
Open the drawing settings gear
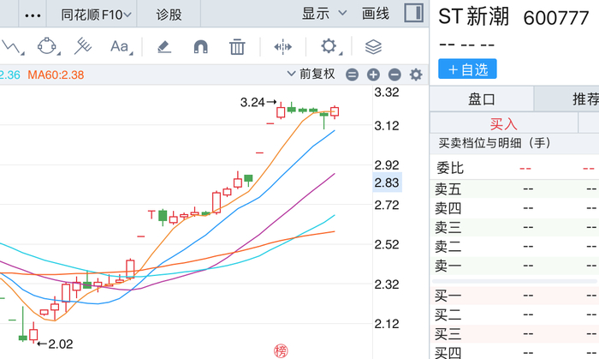[x=329, y=46]
